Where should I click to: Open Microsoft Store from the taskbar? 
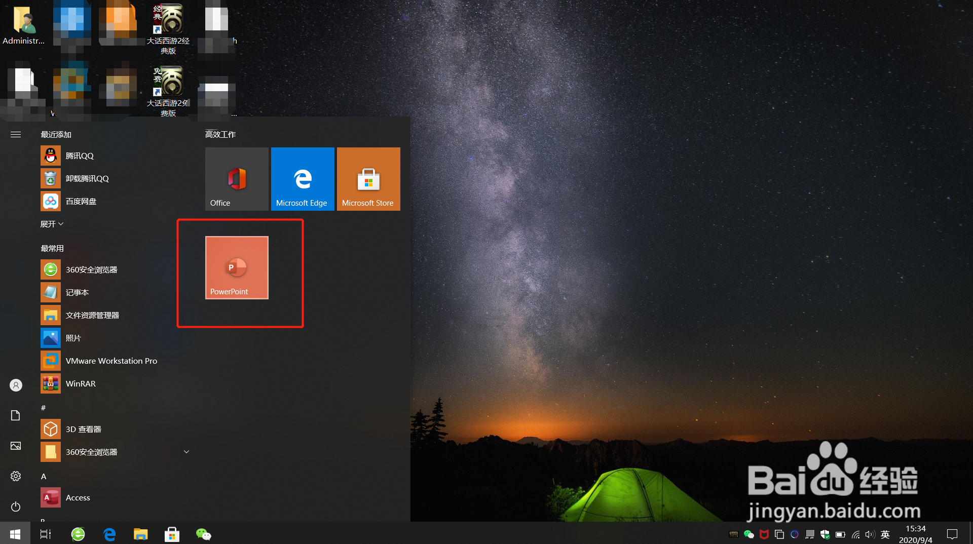pyautogui.click(x=172, y=534)
